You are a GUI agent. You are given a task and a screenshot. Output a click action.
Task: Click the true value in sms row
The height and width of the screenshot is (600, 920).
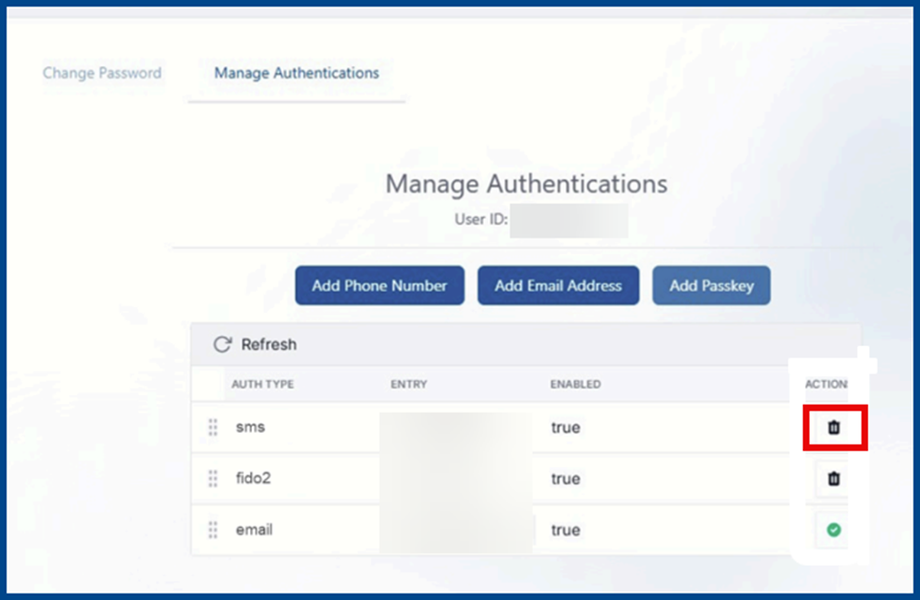click(x=565, y=427)
